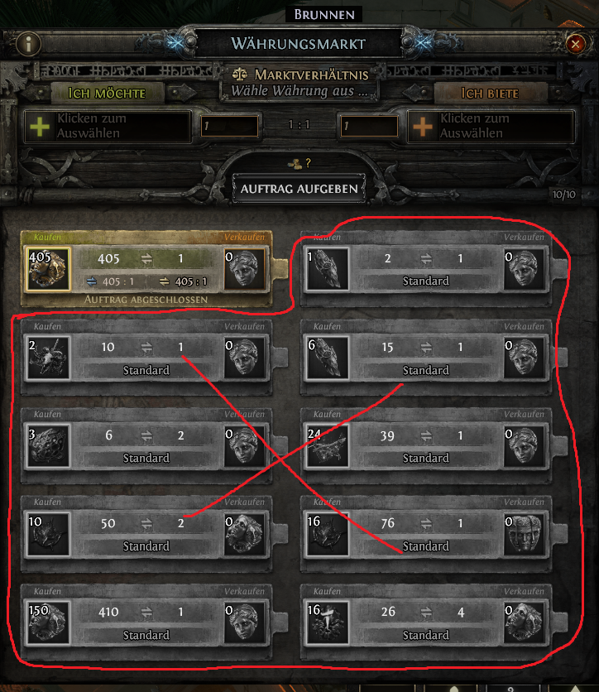Screen dimensions: 599x692
Task: Click the item icon with count 24
Action: click(x=328, y=446)
